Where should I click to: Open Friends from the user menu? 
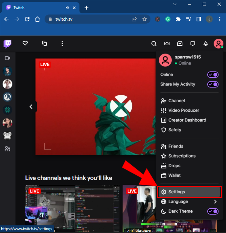click(x=189, y=146)
